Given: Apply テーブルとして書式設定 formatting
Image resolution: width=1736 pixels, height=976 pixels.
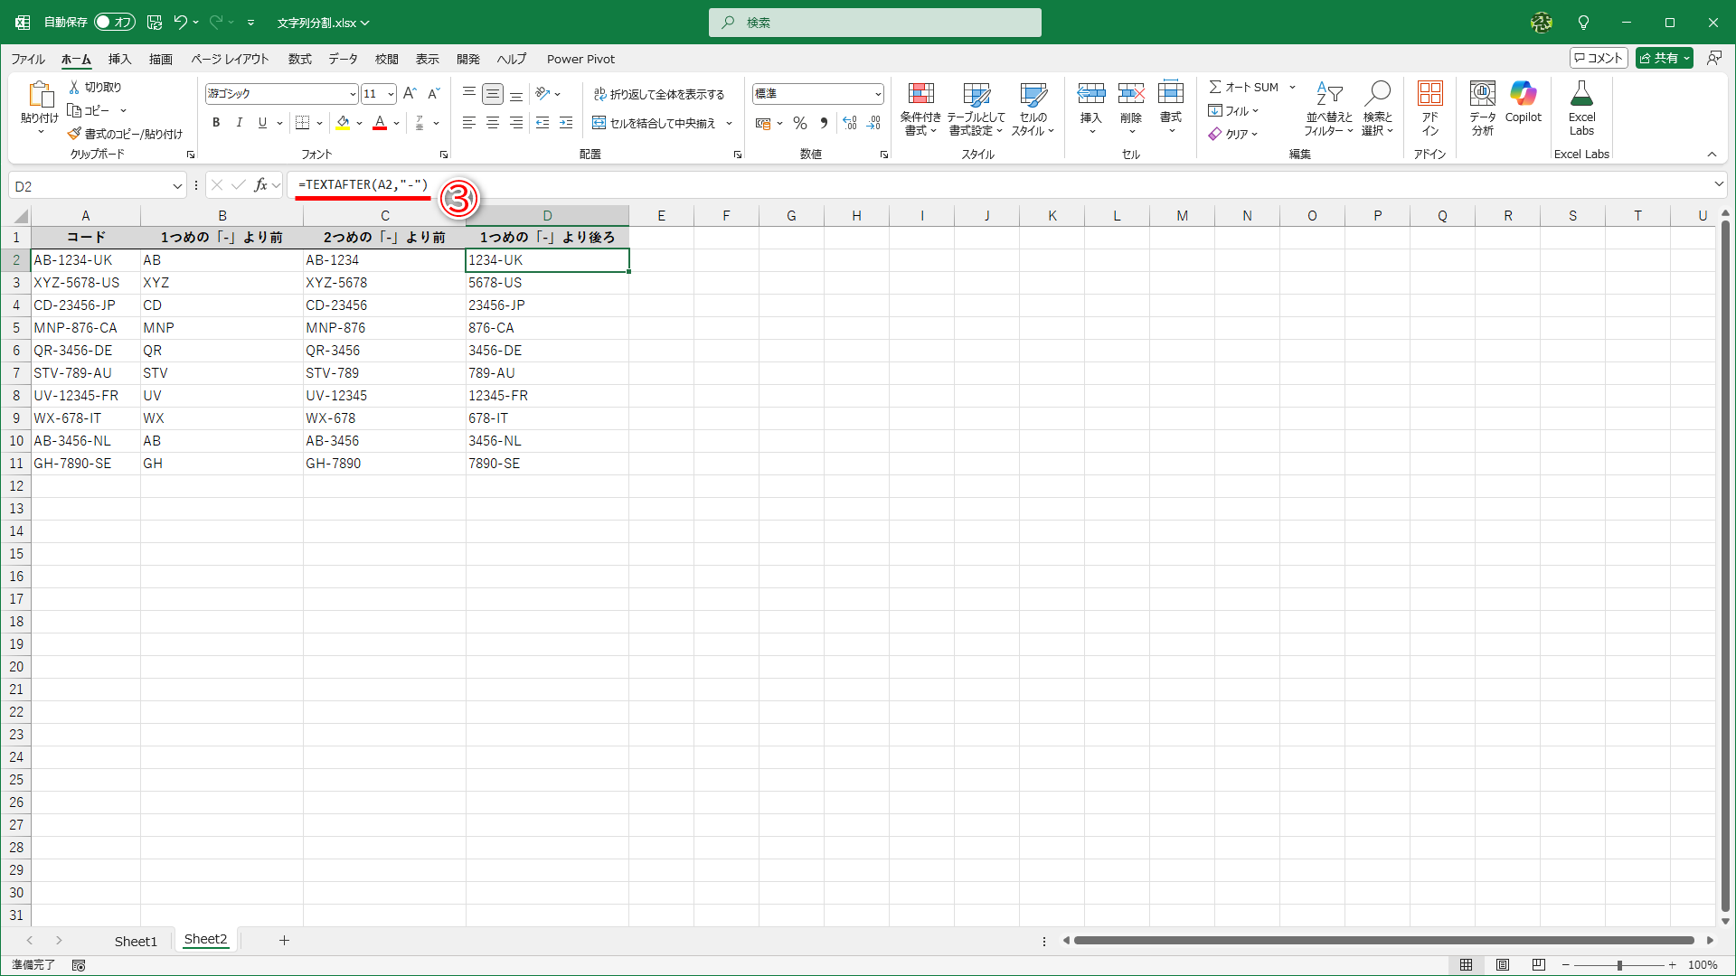Looking at the screenshot, I should (x=977, y=108).
